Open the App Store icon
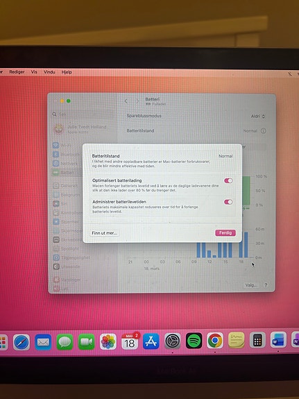This screenshot has height=399, width=299. point(151,341)
